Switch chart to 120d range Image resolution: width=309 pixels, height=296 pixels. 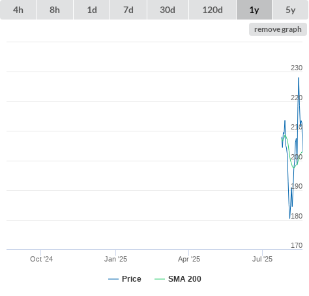coord(213,10)
